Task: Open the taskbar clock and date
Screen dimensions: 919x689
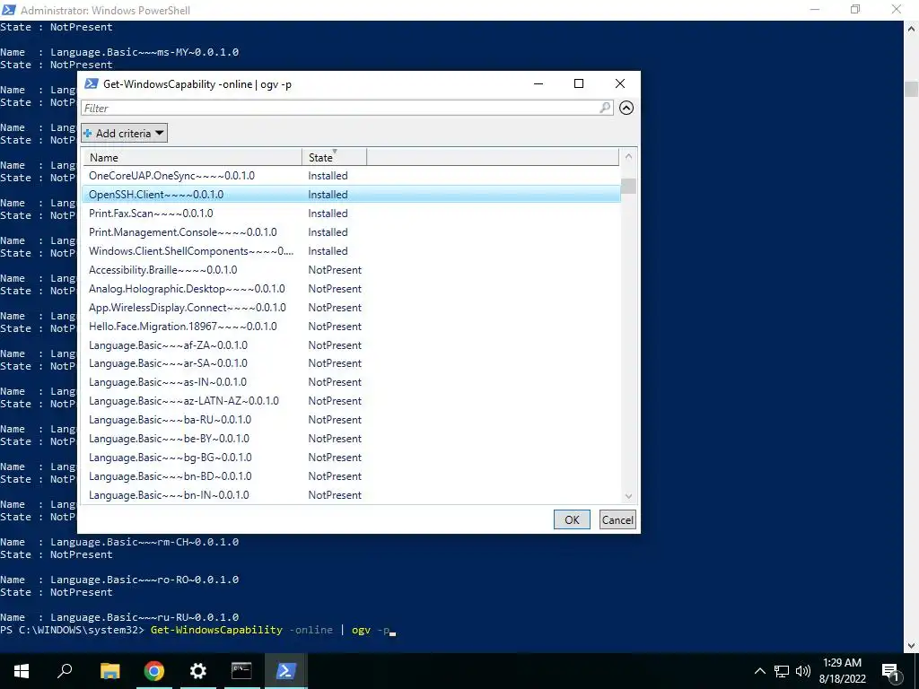Action: pyautogui.click(x=842, y=671)
